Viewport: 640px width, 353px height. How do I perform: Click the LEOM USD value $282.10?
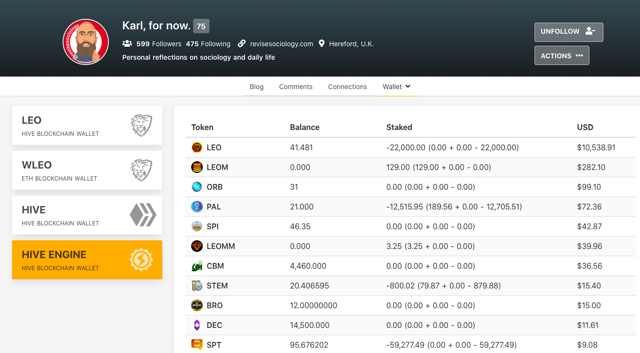(591, 167)
